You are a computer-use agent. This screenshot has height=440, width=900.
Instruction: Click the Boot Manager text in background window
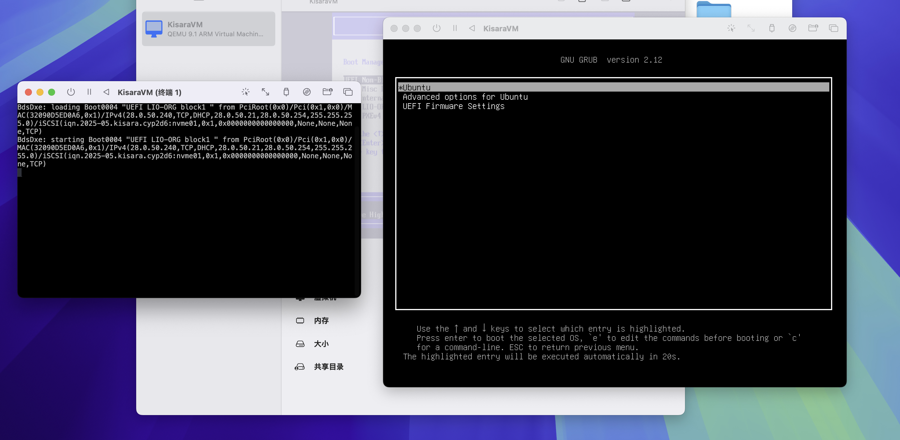point(363,62)
